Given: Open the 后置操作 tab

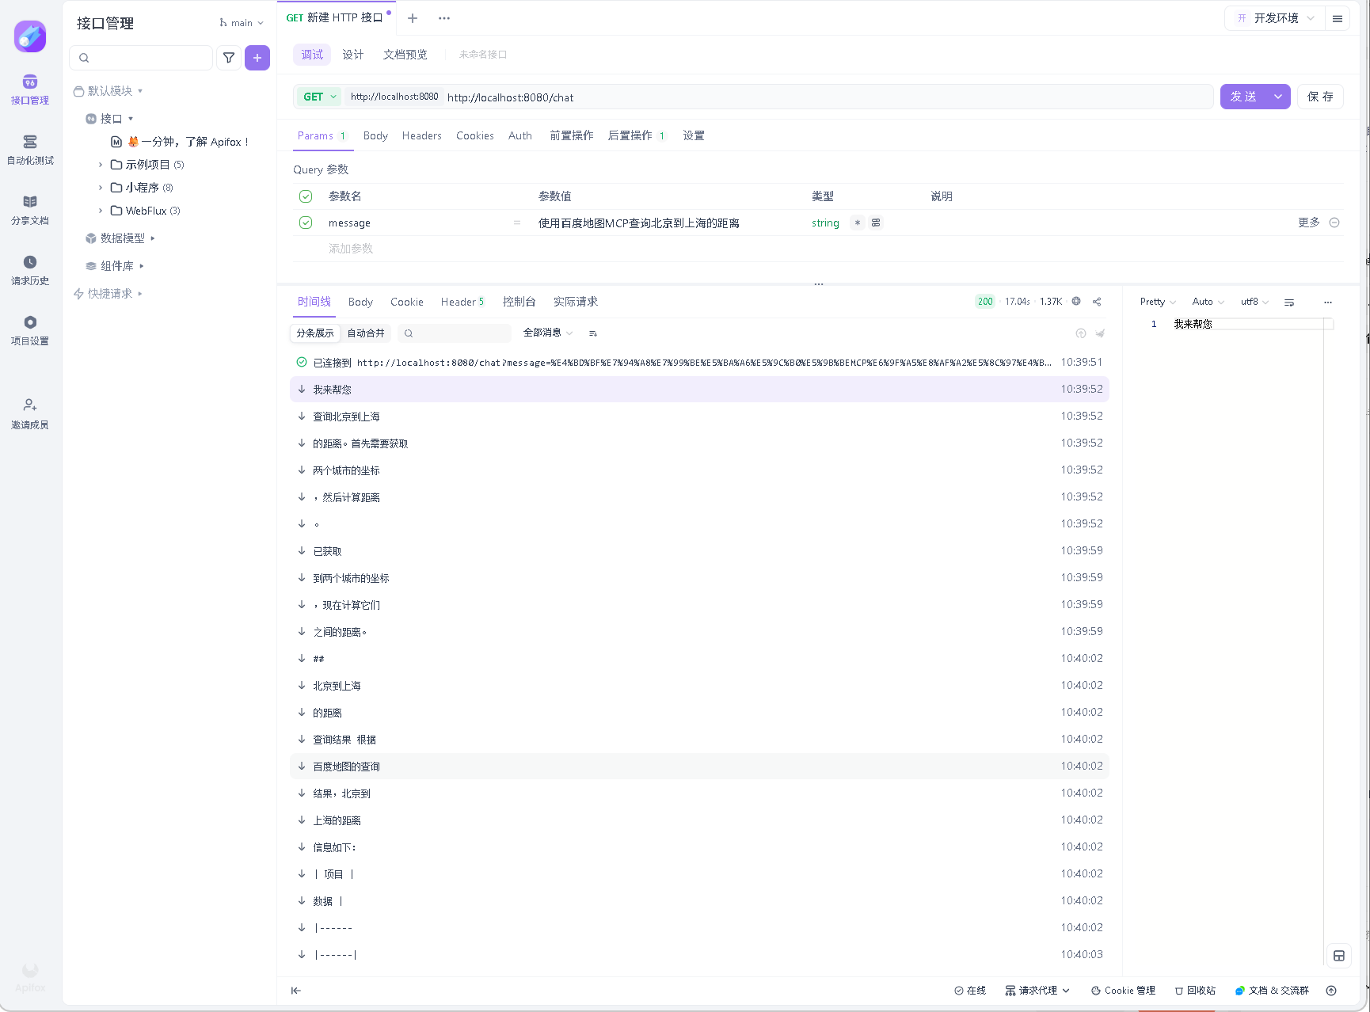Looking at the screenshot, I should pyautogui.click(x=636, y=136).
